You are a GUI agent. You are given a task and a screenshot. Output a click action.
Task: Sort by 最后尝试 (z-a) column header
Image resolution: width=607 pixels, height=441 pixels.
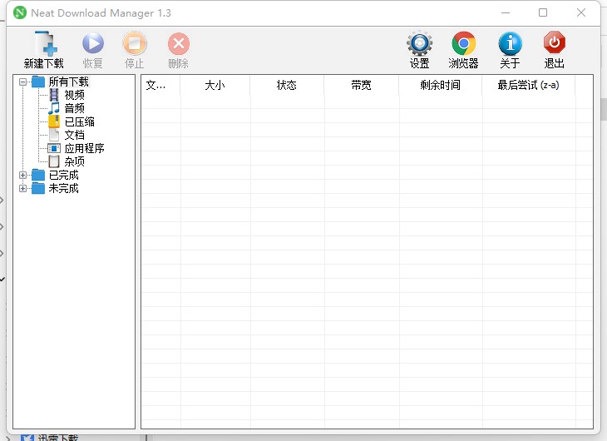tap(528, 85)
